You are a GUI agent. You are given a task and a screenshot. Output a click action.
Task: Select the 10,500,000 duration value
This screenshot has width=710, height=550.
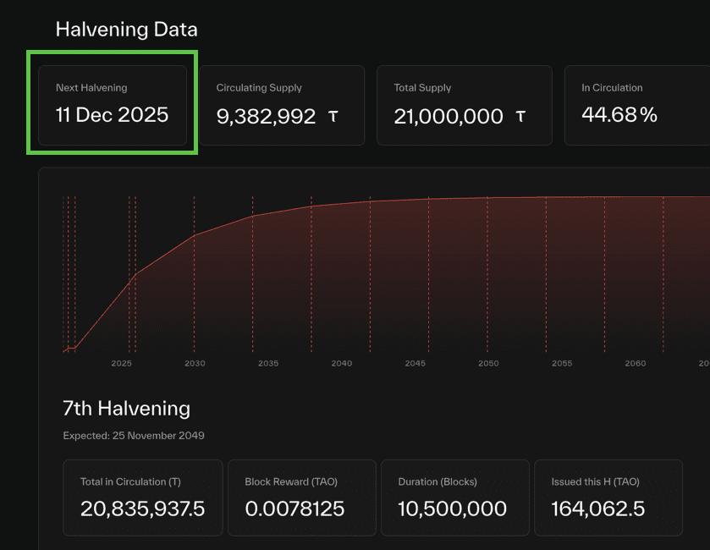point(453,509)
